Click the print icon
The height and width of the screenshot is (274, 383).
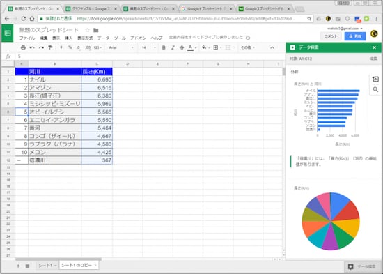click(x=23, y=47)
